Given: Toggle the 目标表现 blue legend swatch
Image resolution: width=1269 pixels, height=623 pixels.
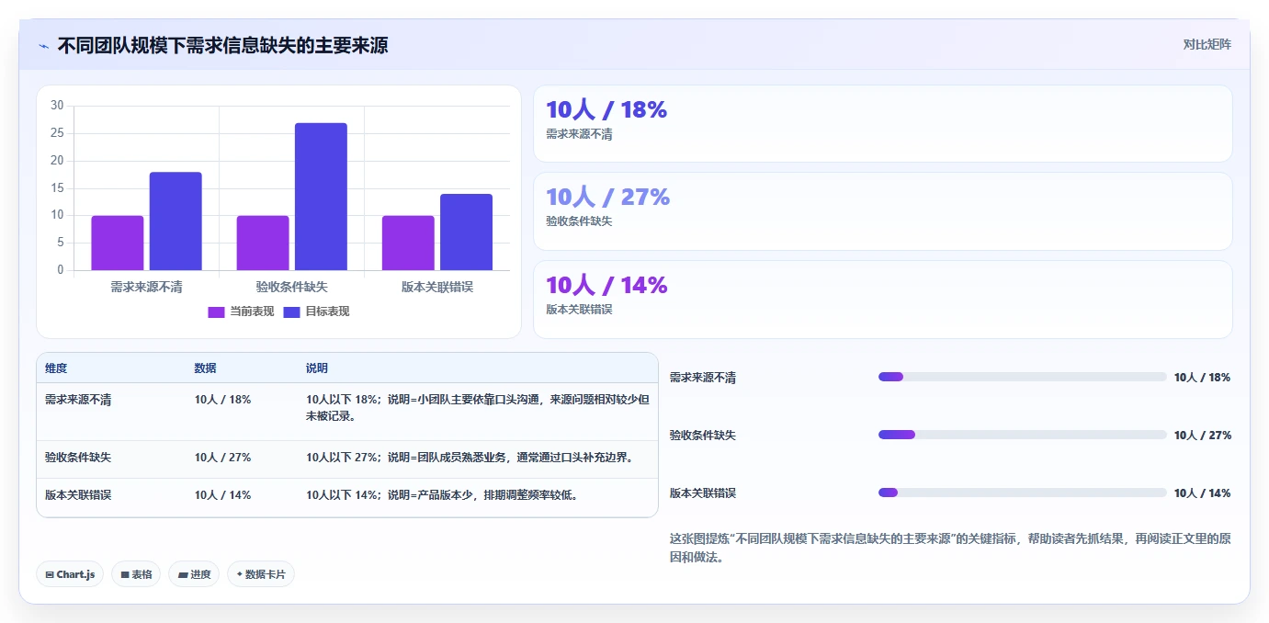Looking at the screenshot, I should (291, 311).
